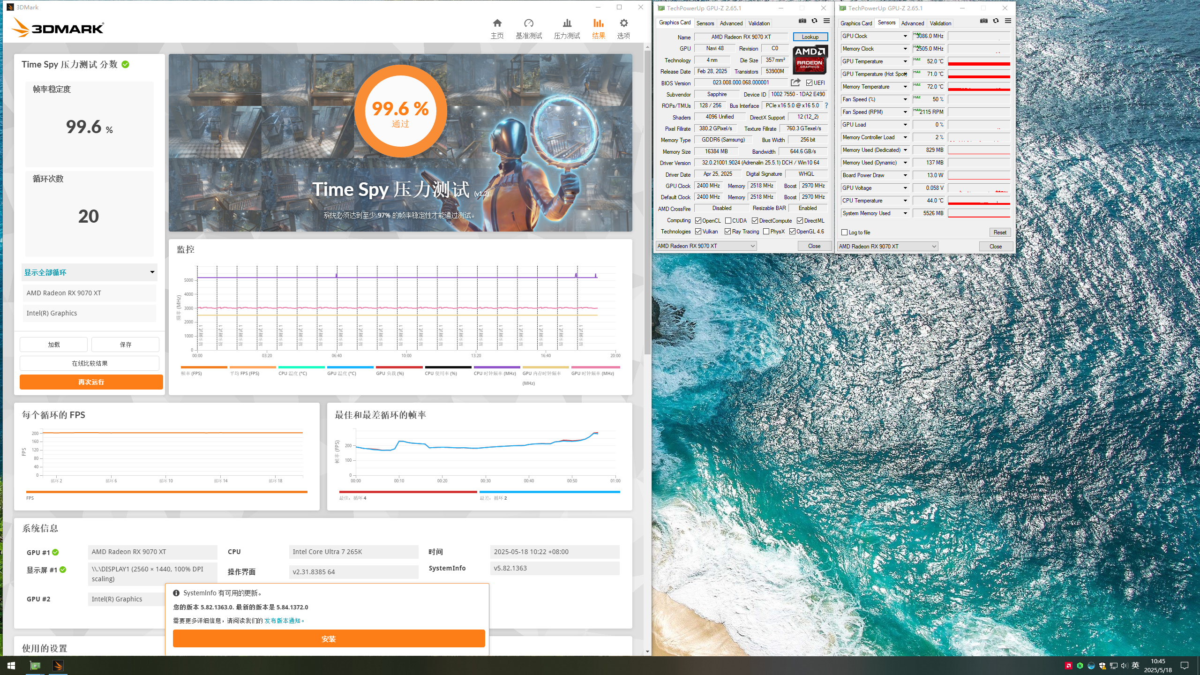The image size is (1200, 675).
Task: Open the 结果 results chart icon
Action: (x=598, y=23)
